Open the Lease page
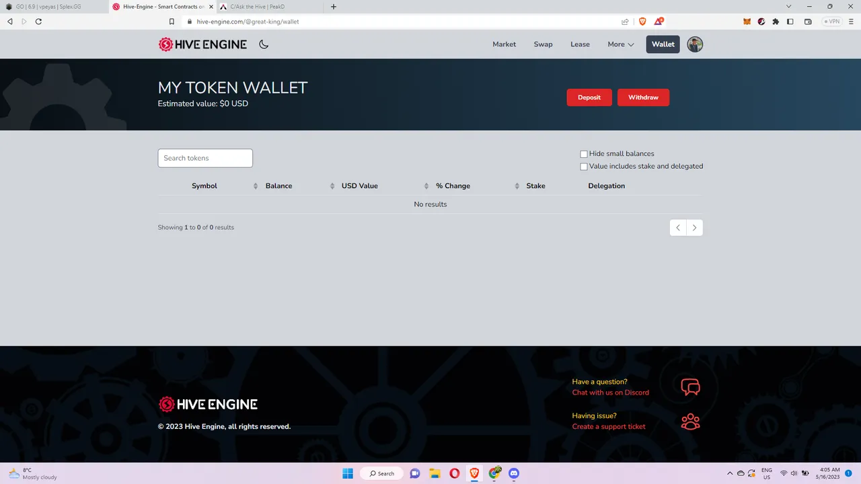The height and width of the screenshot is (484, 861). 580,44
